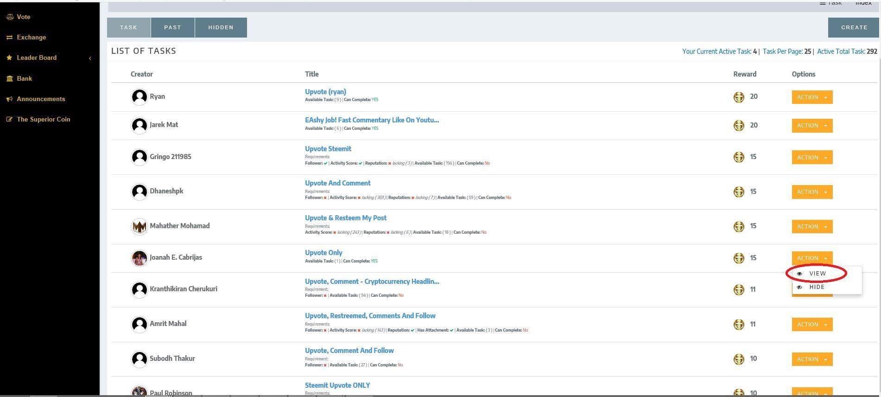The image size is (881, 397).
Task: Select HIDE in the action dropdown menu
Action: (817, 287)
